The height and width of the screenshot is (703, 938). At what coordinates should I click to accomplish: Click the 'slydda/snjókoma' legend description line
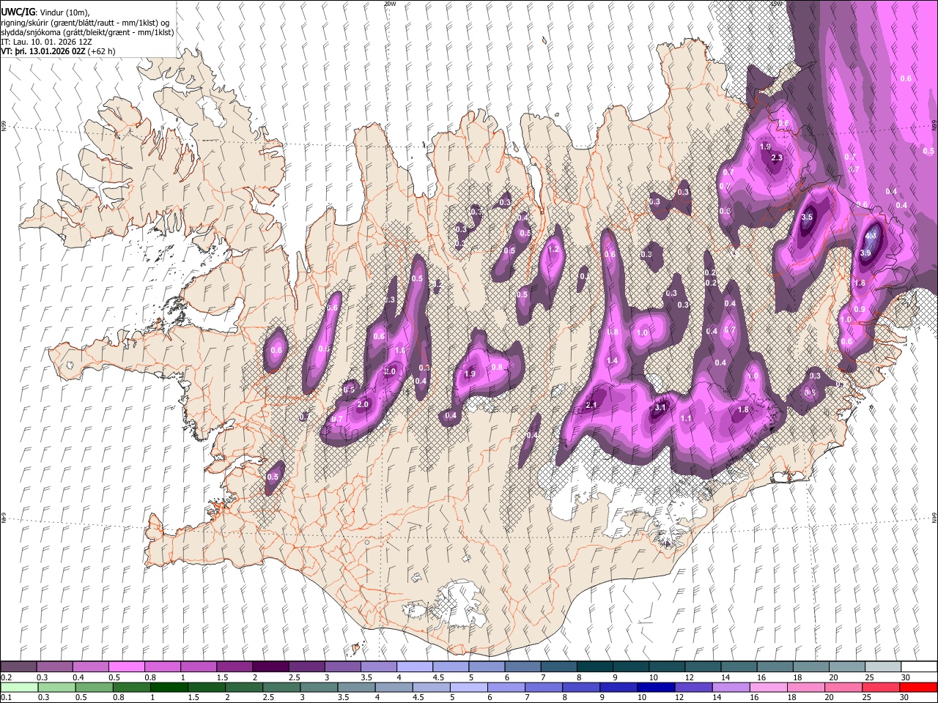[x=88, y=32]
